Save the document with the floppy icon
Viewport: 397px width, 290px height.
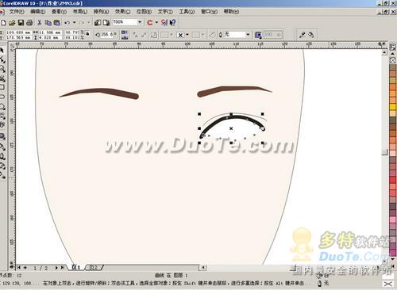[21, 23]
